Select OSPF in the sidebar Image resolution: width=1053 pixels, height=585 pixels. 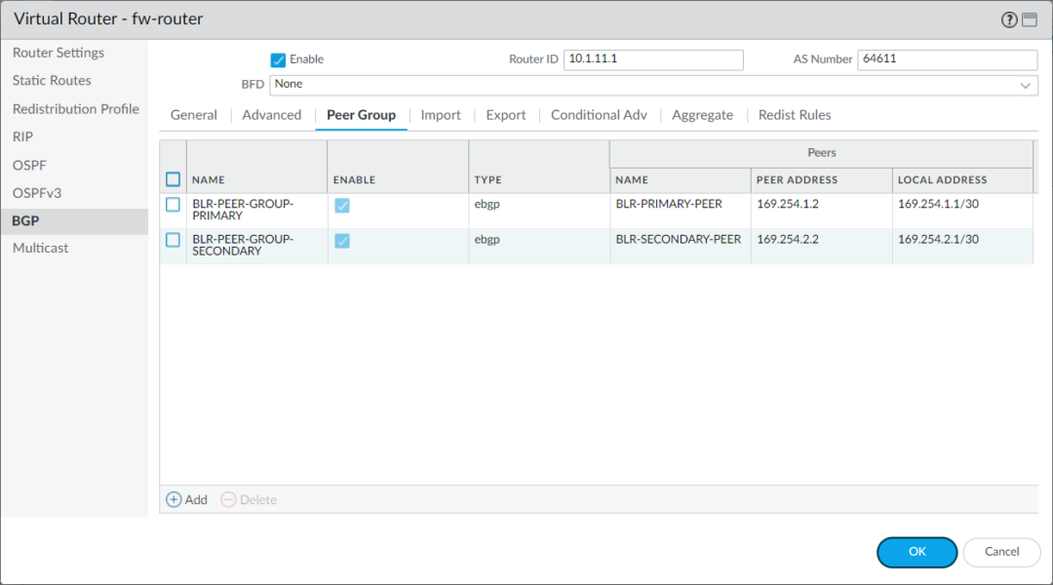(x=29, y=165)
